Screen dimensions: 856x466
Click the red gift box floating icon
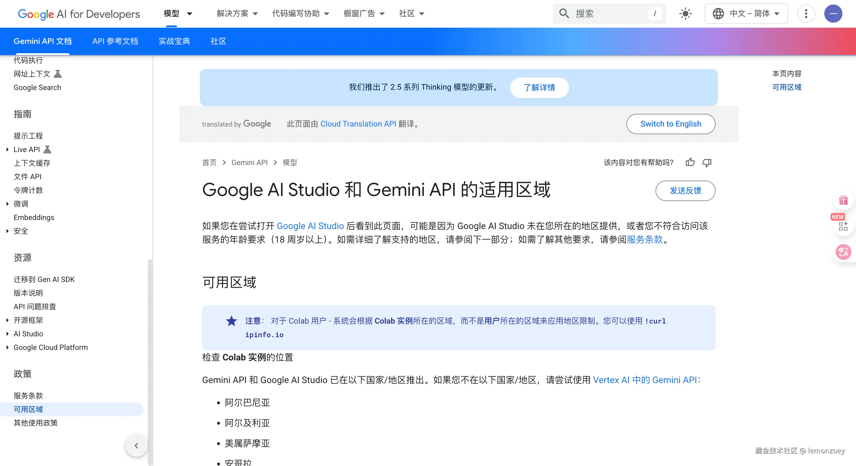843,200
